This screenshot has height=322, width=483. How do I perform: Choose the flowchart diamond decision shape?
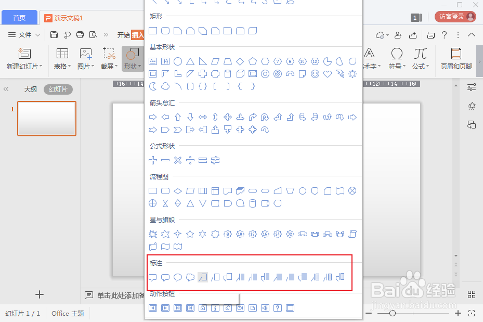point(178,191)
